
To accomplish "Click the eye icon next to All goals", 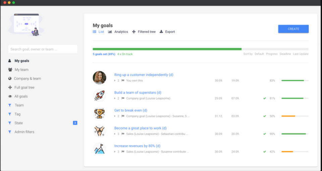I will [10, 97].
